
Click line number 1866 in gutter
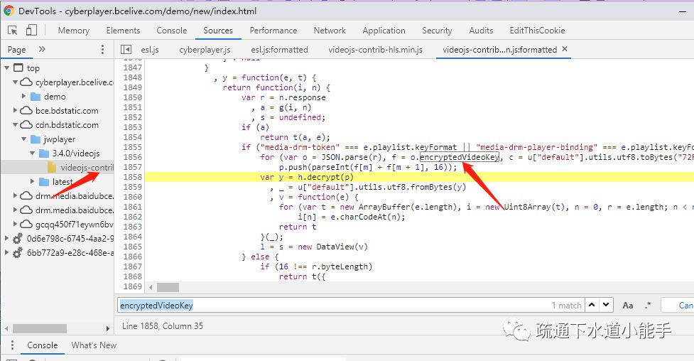tap(132, 257)
